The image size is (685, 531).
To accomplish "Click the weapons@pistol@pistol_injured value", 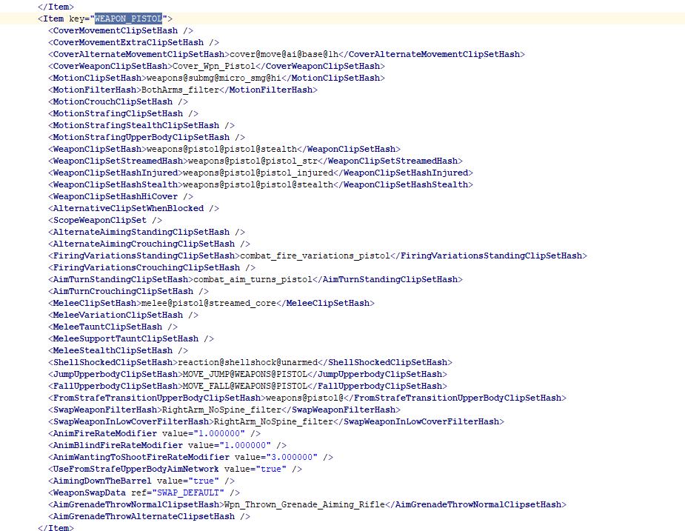I will (x=258, y=173).
